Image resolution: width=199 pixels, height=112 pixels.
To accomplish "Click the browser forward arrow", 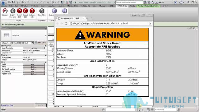I will [62, 24].
